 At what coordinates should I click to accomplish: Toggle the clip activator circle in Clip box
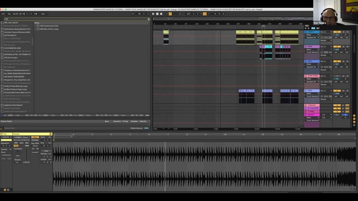coord(2,134)
